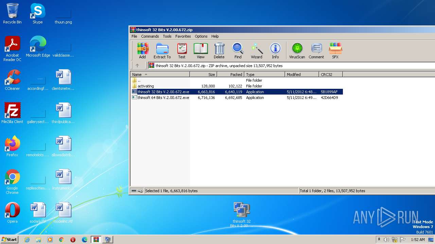Open Windows Explorer folder in taskbar
Screen dimensions: 435x244
click(38, 240)
